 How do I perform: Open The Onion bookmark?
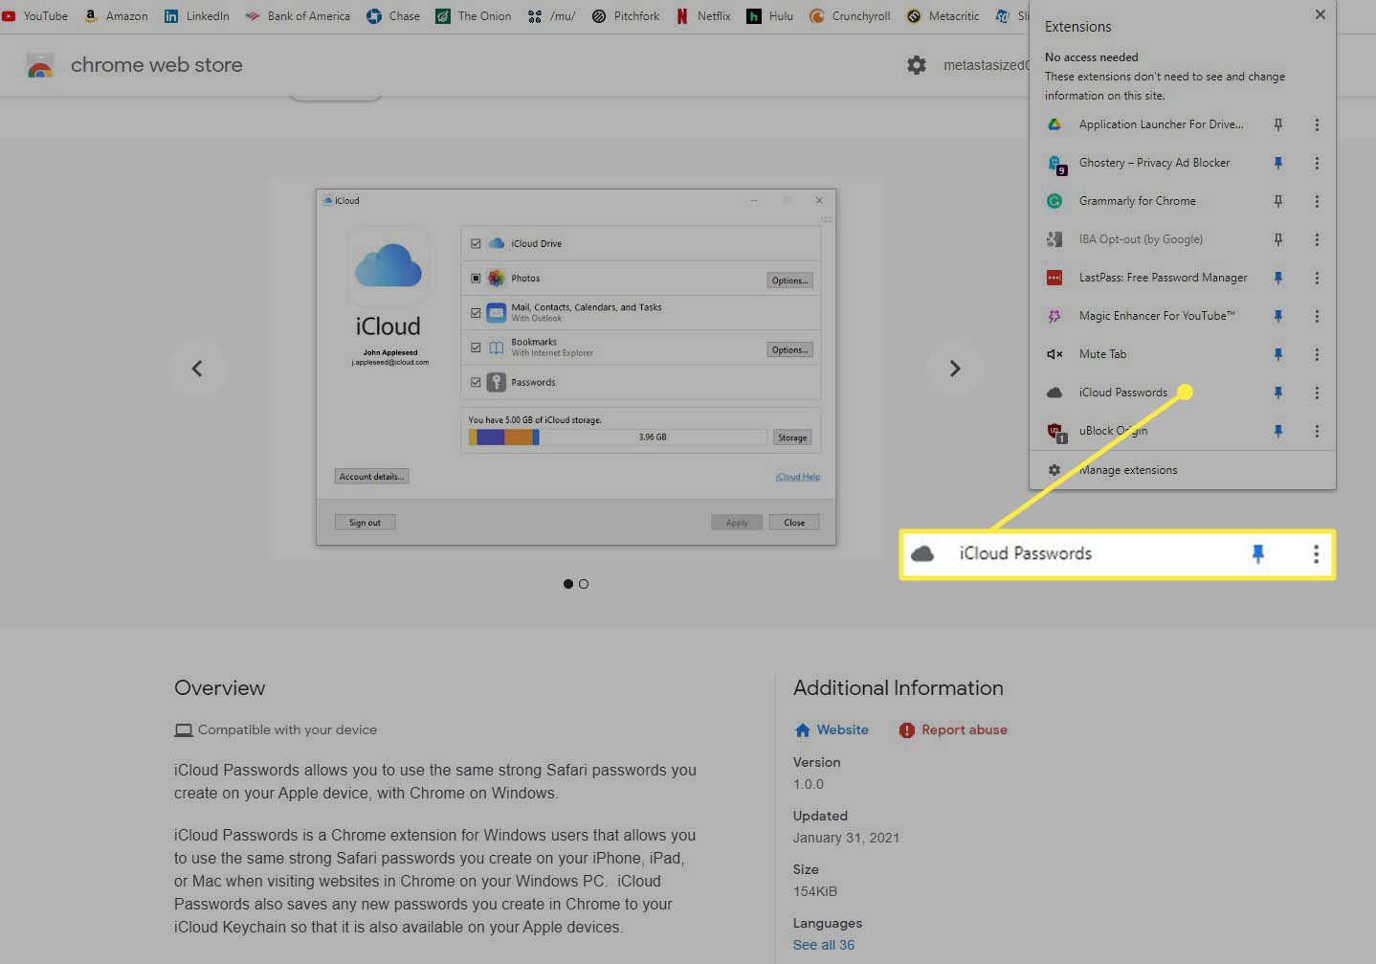474,15
